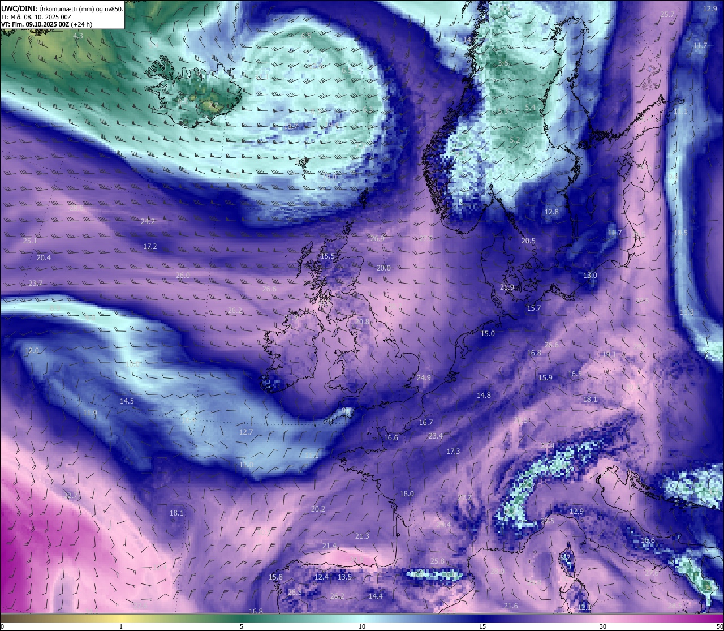Click the 25.1 value label

(x=30, y=241)
